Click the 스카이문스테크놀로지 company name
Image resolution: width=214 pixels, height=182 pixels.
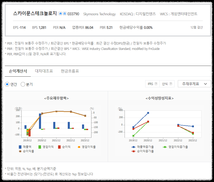click(35, 13)
